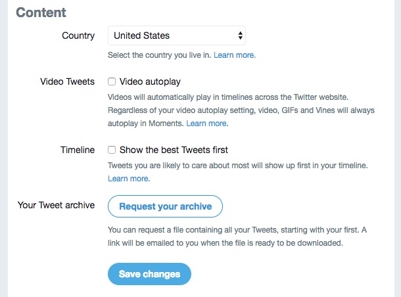Click the "Video autoplay" checkbox label text
Screen dimensions: 401x297
150,81
